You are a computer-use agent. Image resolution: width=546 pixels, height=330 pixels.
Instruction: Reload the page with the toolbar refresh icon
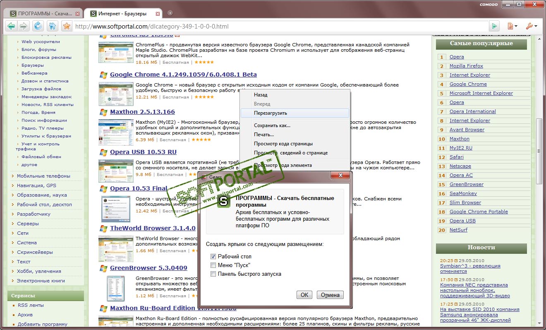tap(38, 26)
